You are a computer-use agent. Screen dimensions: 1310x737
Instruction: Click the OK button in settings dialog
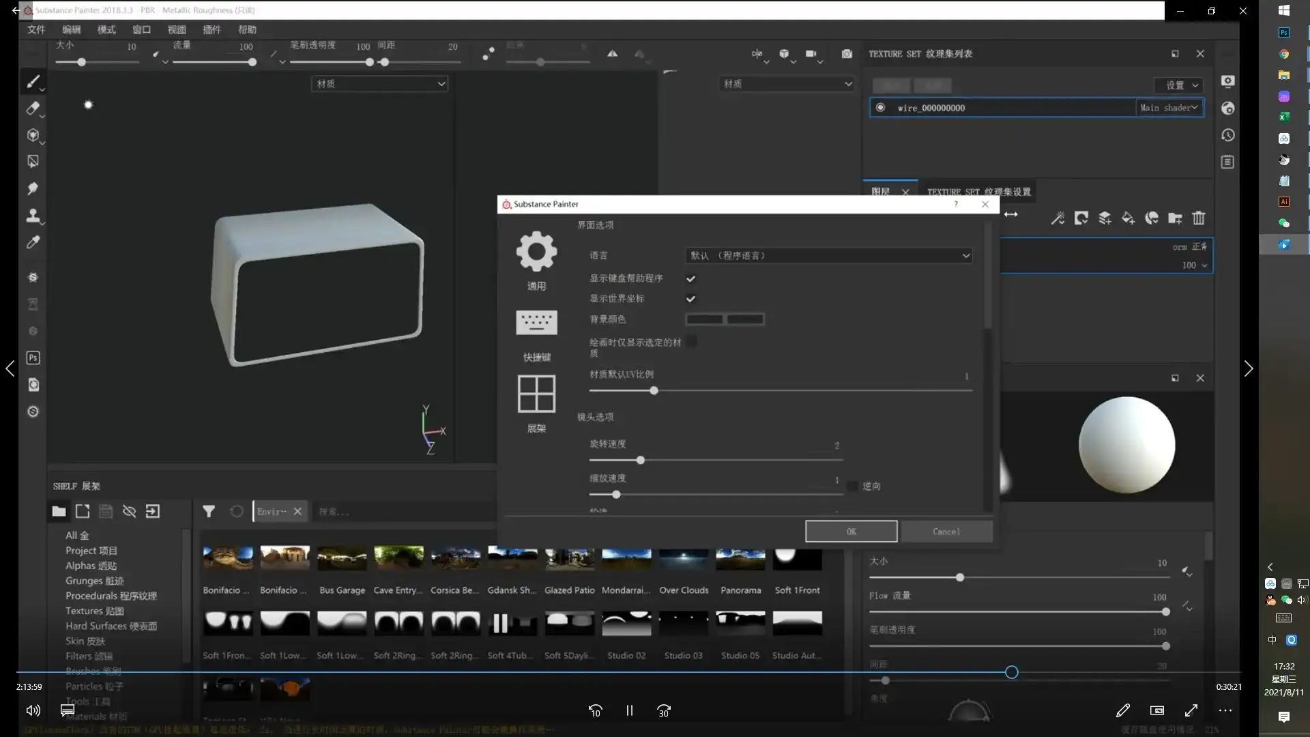(x=851, y=532)
